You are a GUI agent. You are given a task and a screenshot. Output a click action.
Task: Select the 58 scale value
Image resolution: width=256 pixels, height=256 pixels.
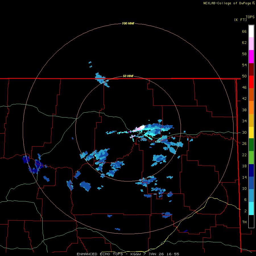244,54
